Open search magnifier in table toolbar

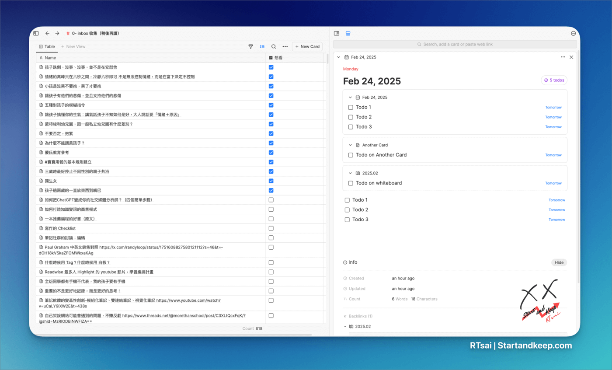click(x=274, y=46)
